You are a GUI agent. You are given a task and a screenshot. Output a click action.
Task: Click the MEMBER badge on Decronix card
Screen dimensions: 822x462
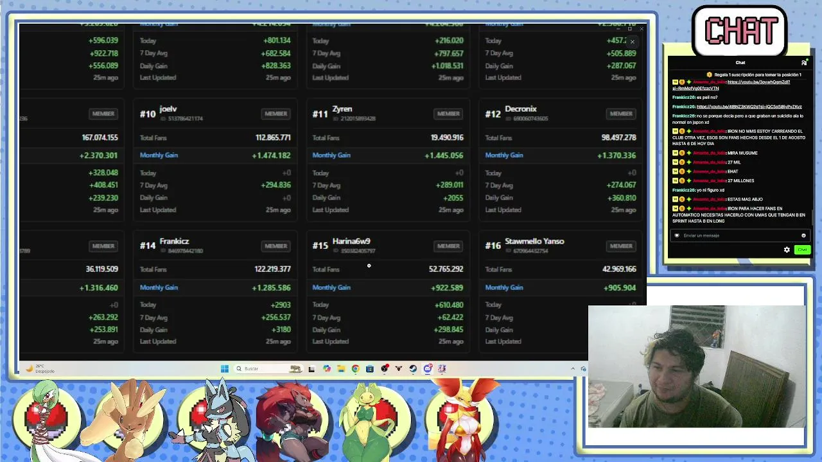[x=621, y=114]
